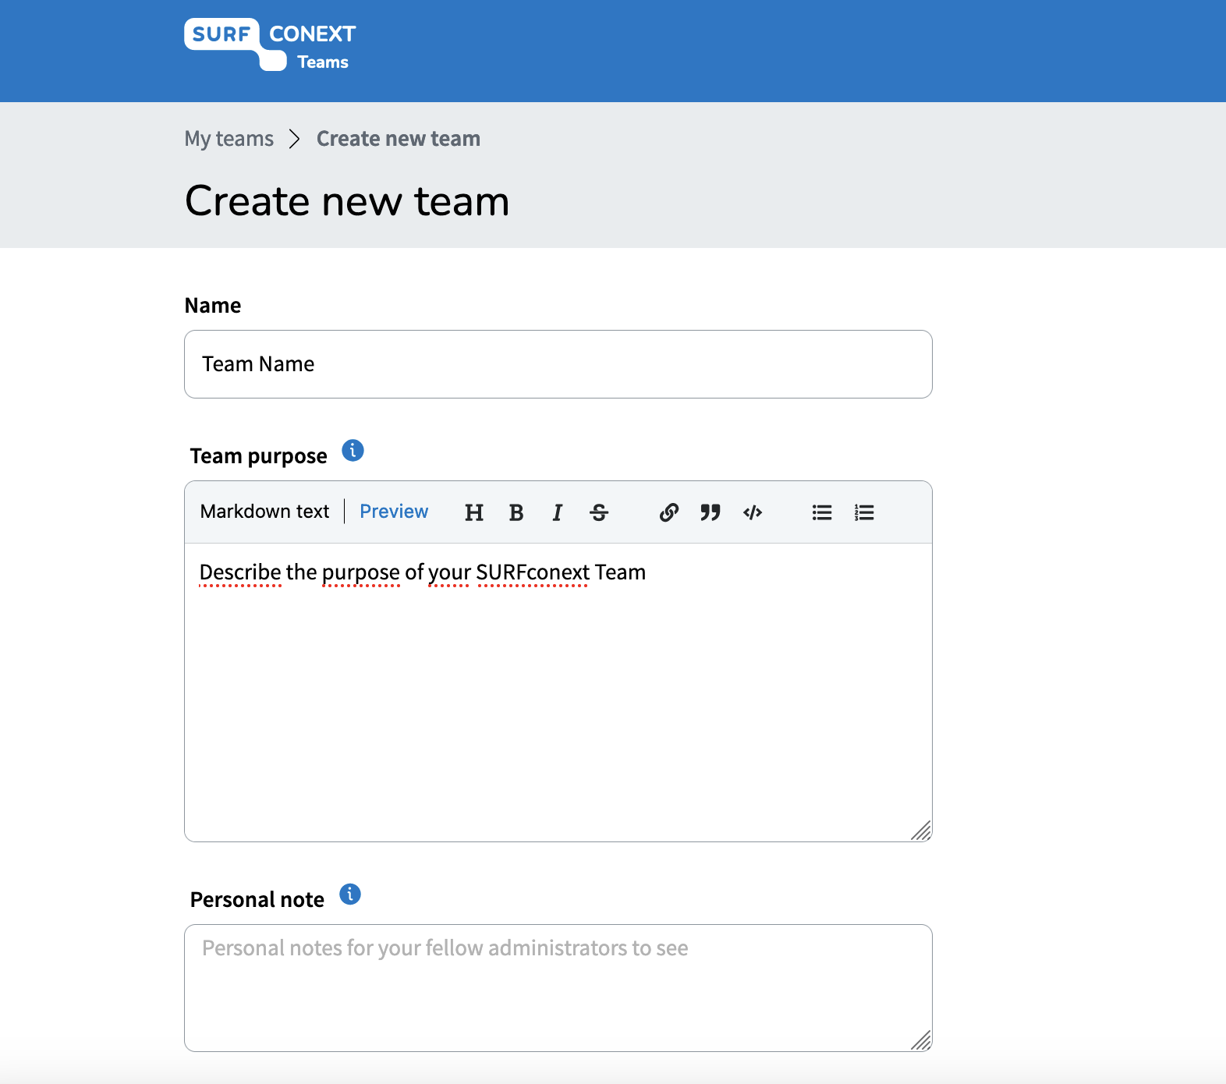Add a numbered list
The width and height of the screenshot is (1226, 1084).
864,512
